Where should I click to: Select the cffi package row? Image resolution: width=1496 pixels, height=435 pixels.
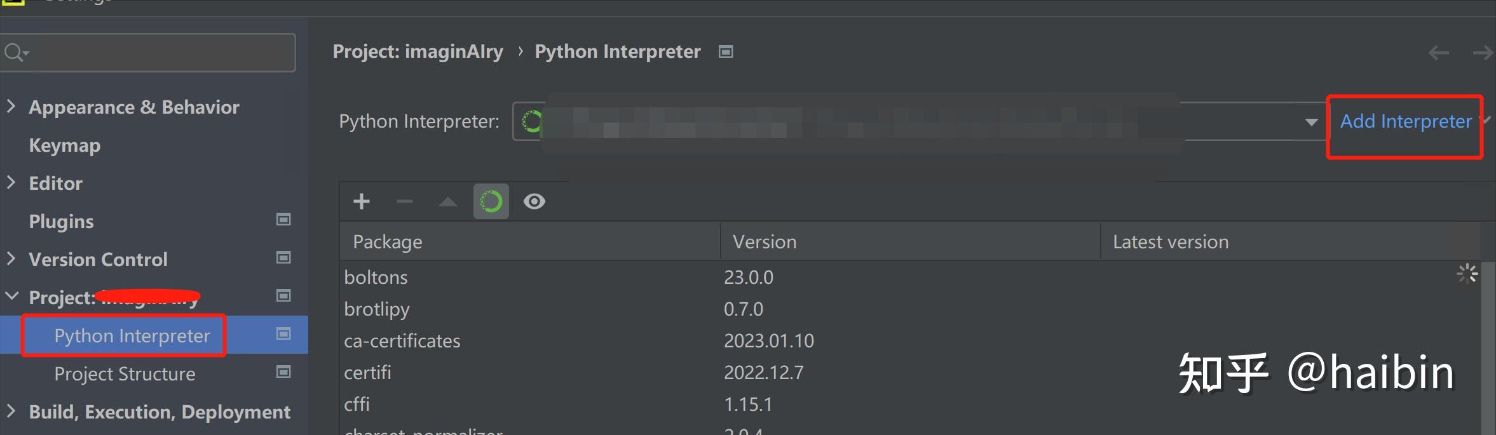(910, 405)
